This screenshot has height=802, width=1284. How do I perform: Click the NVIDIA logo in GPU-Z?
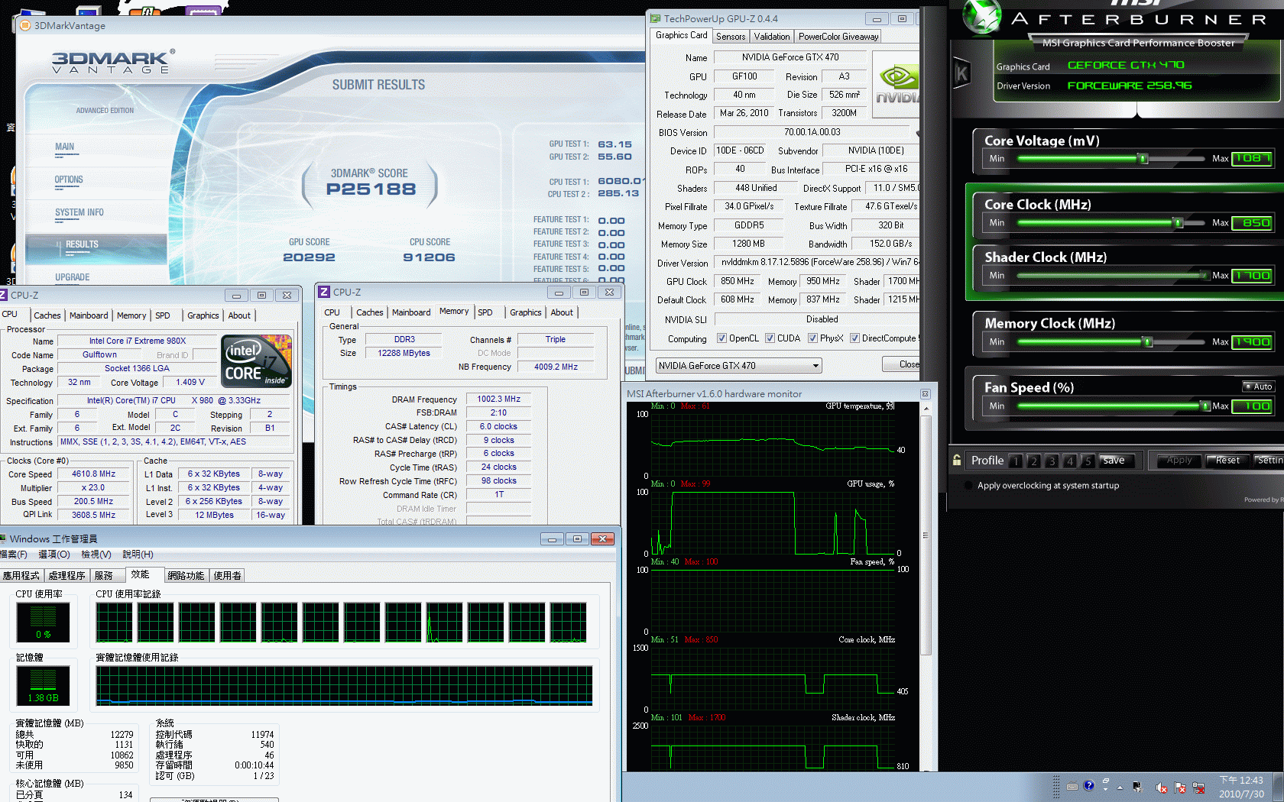coord(897,84)
